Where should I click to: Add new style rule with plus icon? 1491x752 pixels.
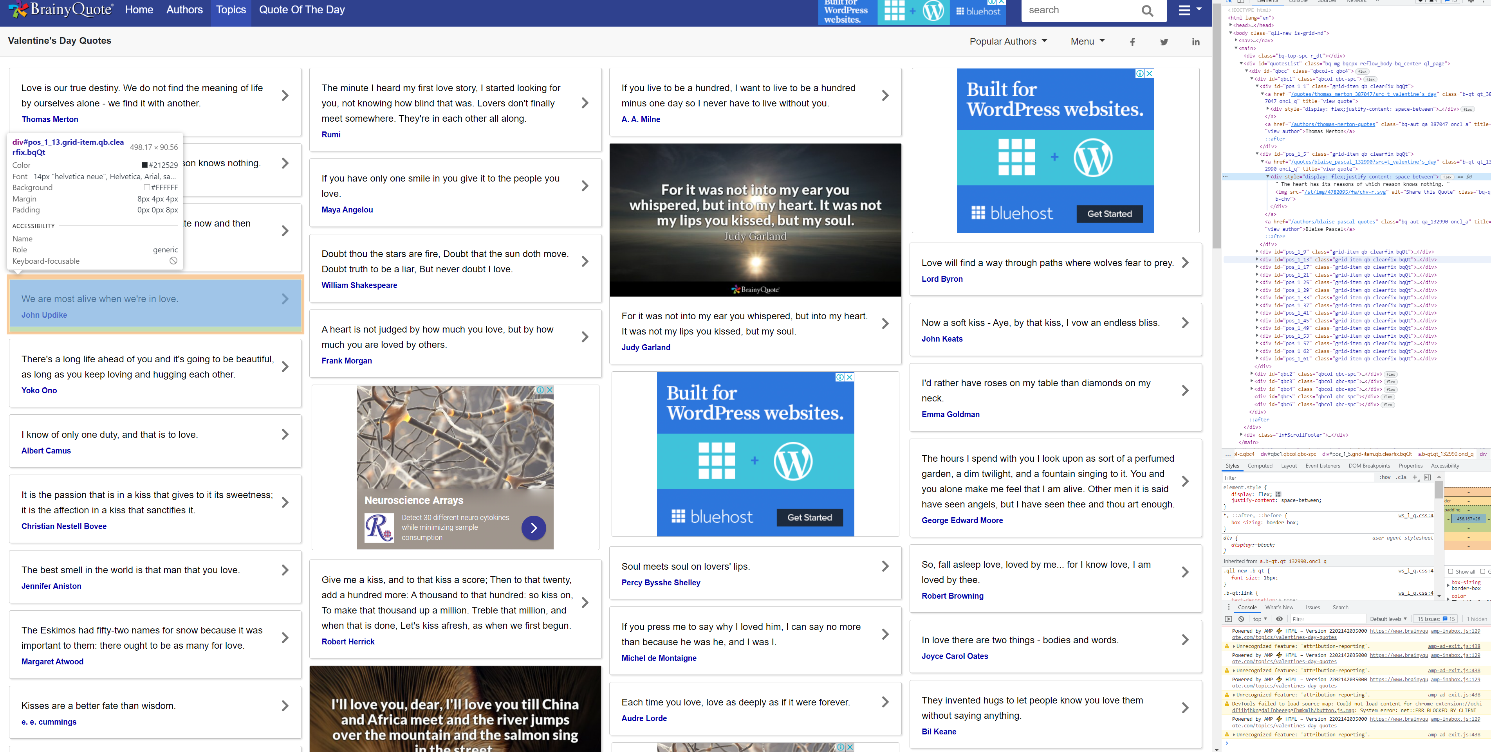[1415, 477]
